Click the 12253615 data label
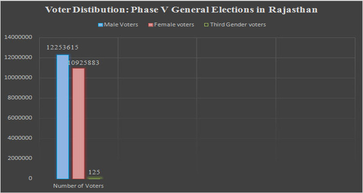Screen dimensions: 363x193 [62, 48]
